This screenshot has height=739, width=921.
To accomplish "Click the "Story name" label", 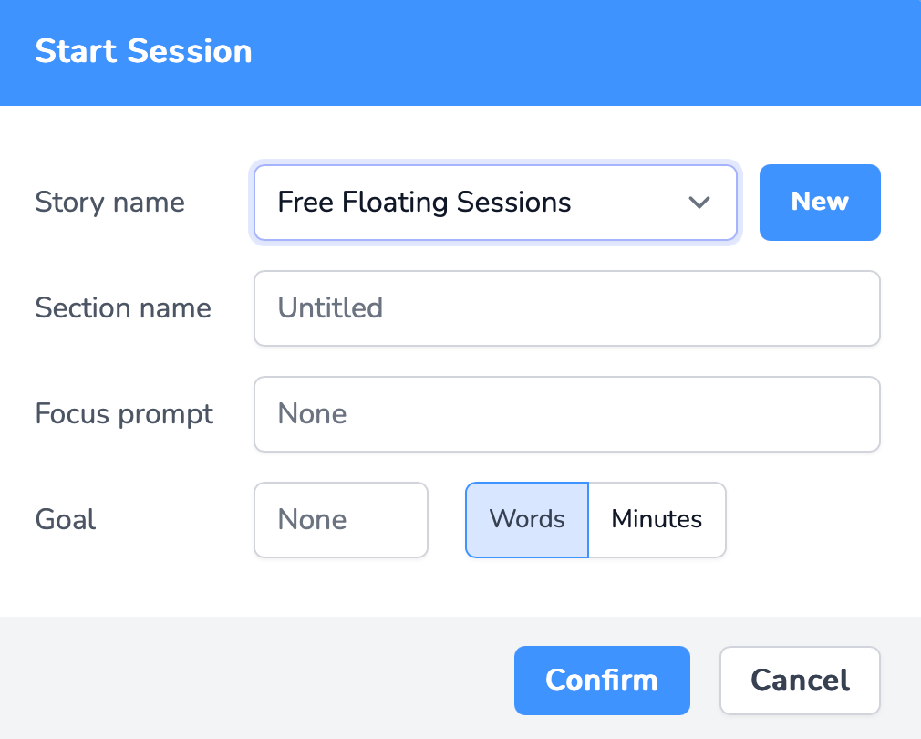I will coord(109,203).
